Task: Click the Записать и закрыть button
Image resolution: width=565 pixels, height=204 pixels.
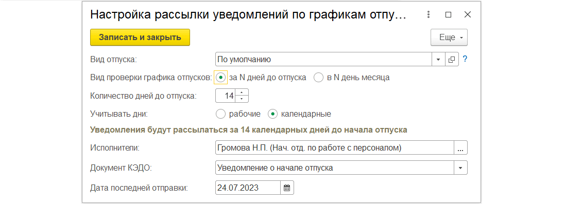Action: 140,38
